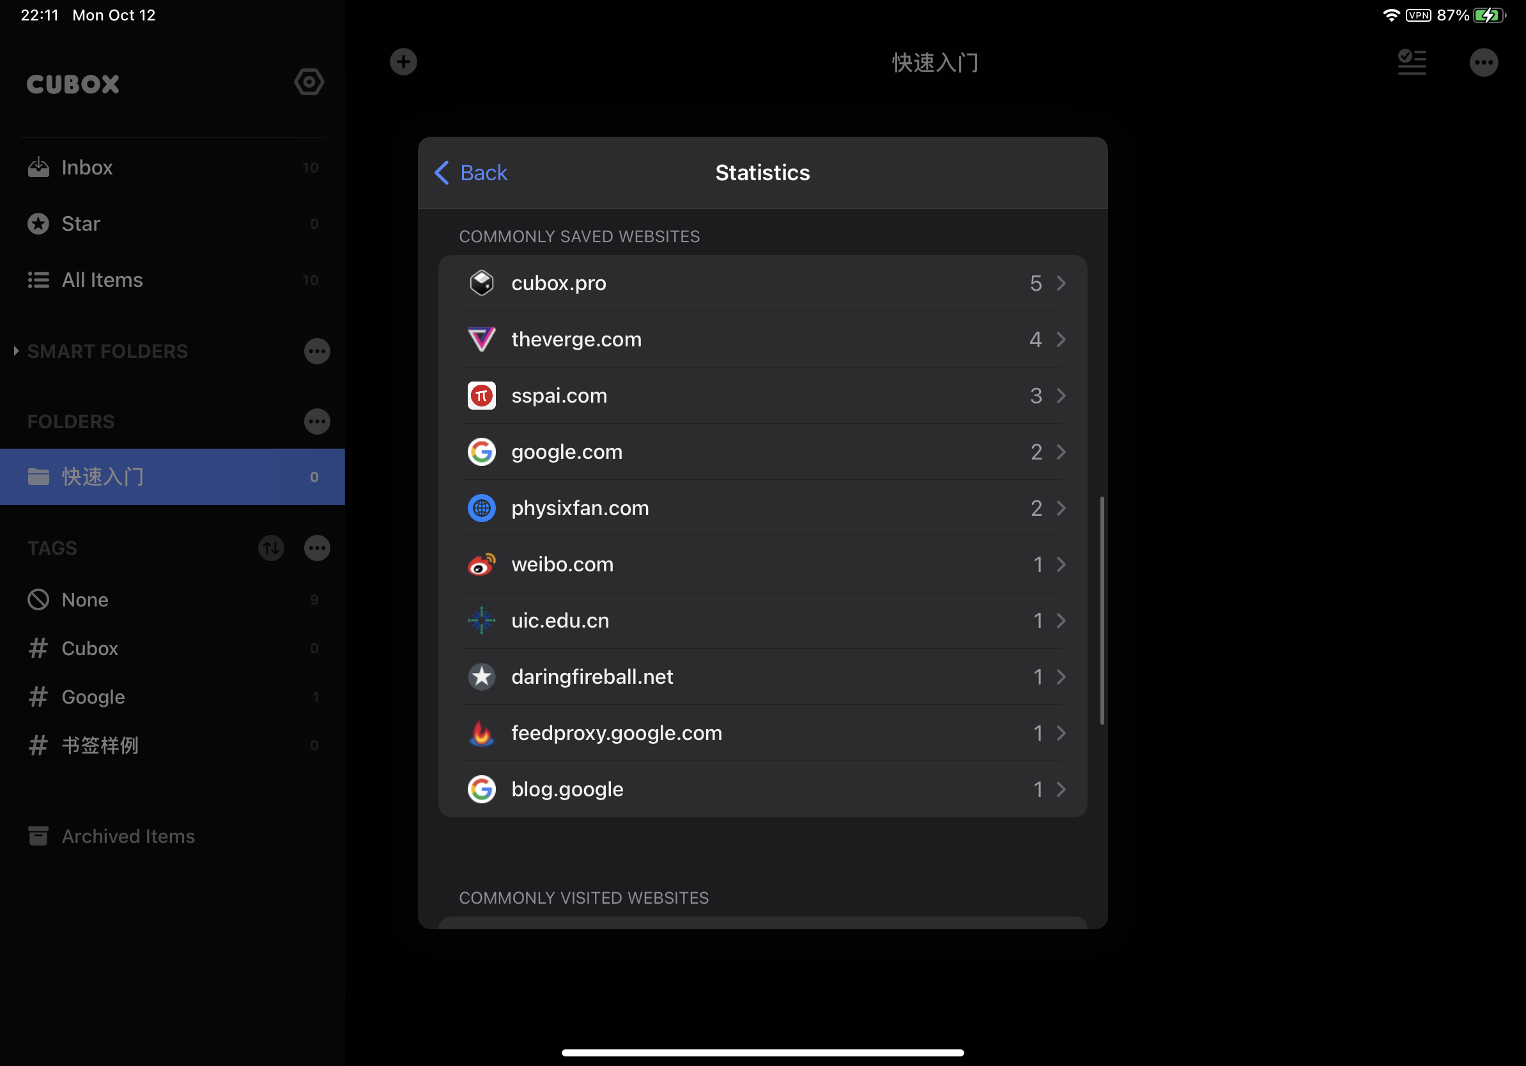Tap the add new item plus button

[x=403, y=62]
